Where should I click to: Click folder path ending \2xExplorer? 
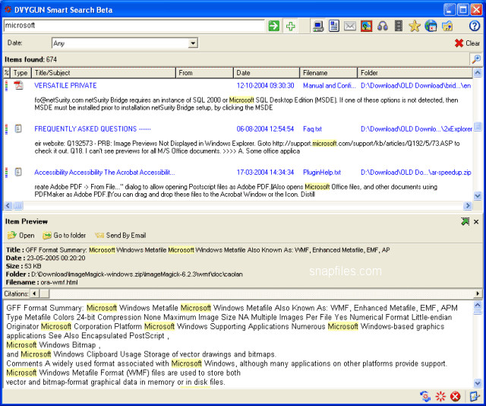click(x=416, y=128)
